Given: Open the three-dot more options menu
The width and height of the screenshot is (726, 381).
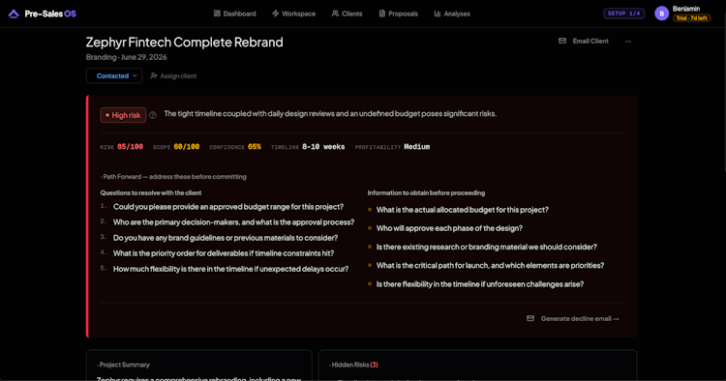Looking at the screenshot, I should [x=628, y=42].
